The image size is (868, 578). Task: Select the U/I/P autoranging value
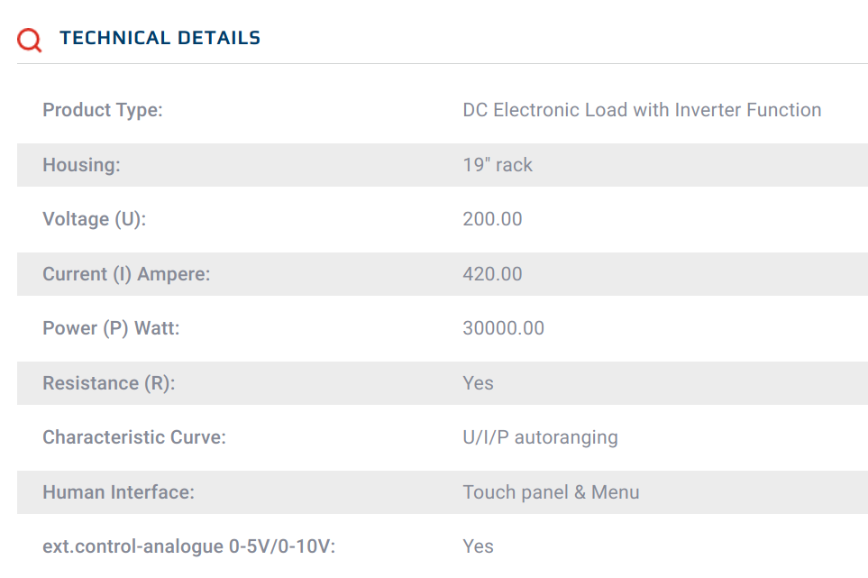point(540,437)
